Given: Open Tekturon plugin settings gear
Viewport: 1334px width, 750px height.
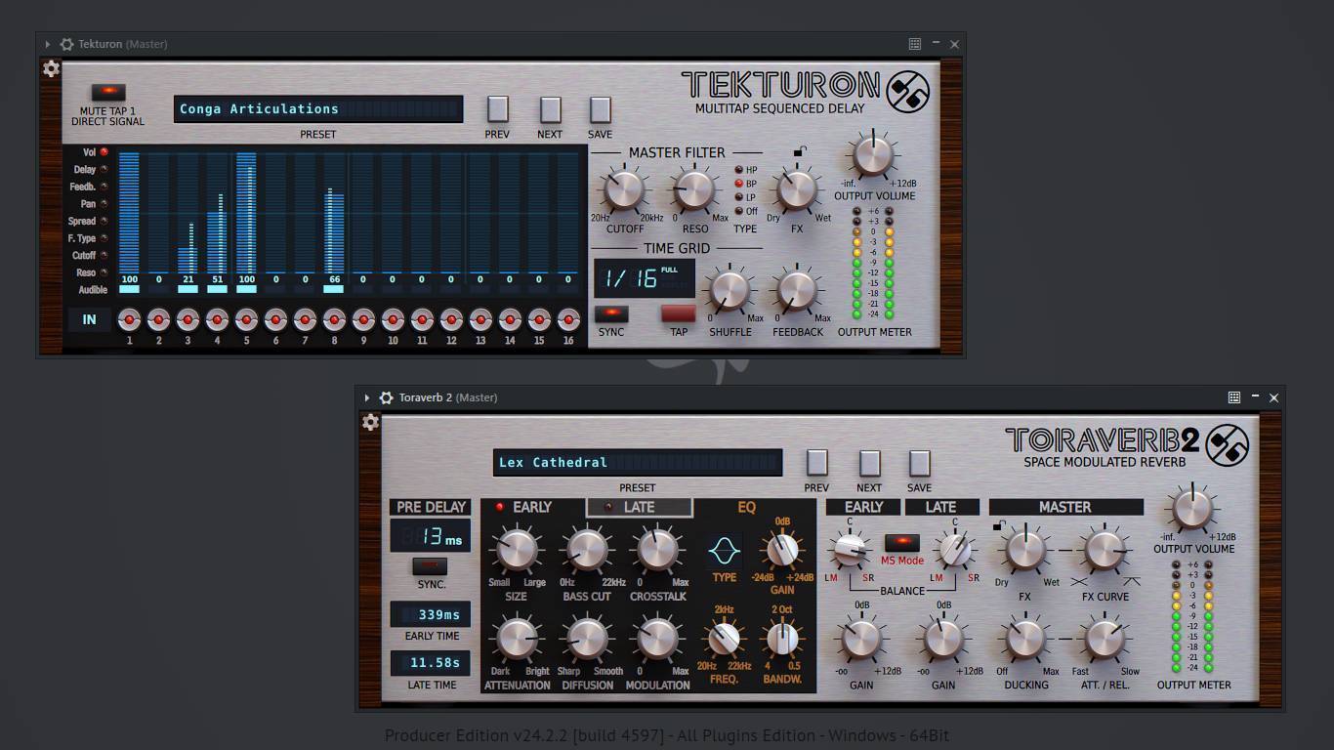Looking at the screenshot, I should (52, 68).
